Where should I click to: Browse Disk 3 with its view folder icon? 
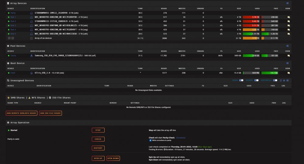coord(288,26)
